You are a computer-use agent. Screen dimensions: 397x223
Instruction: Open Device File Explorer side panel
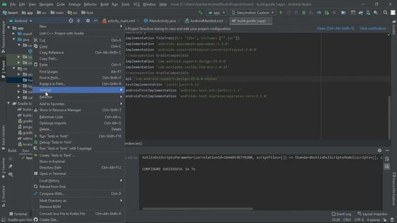pos(394,189)
